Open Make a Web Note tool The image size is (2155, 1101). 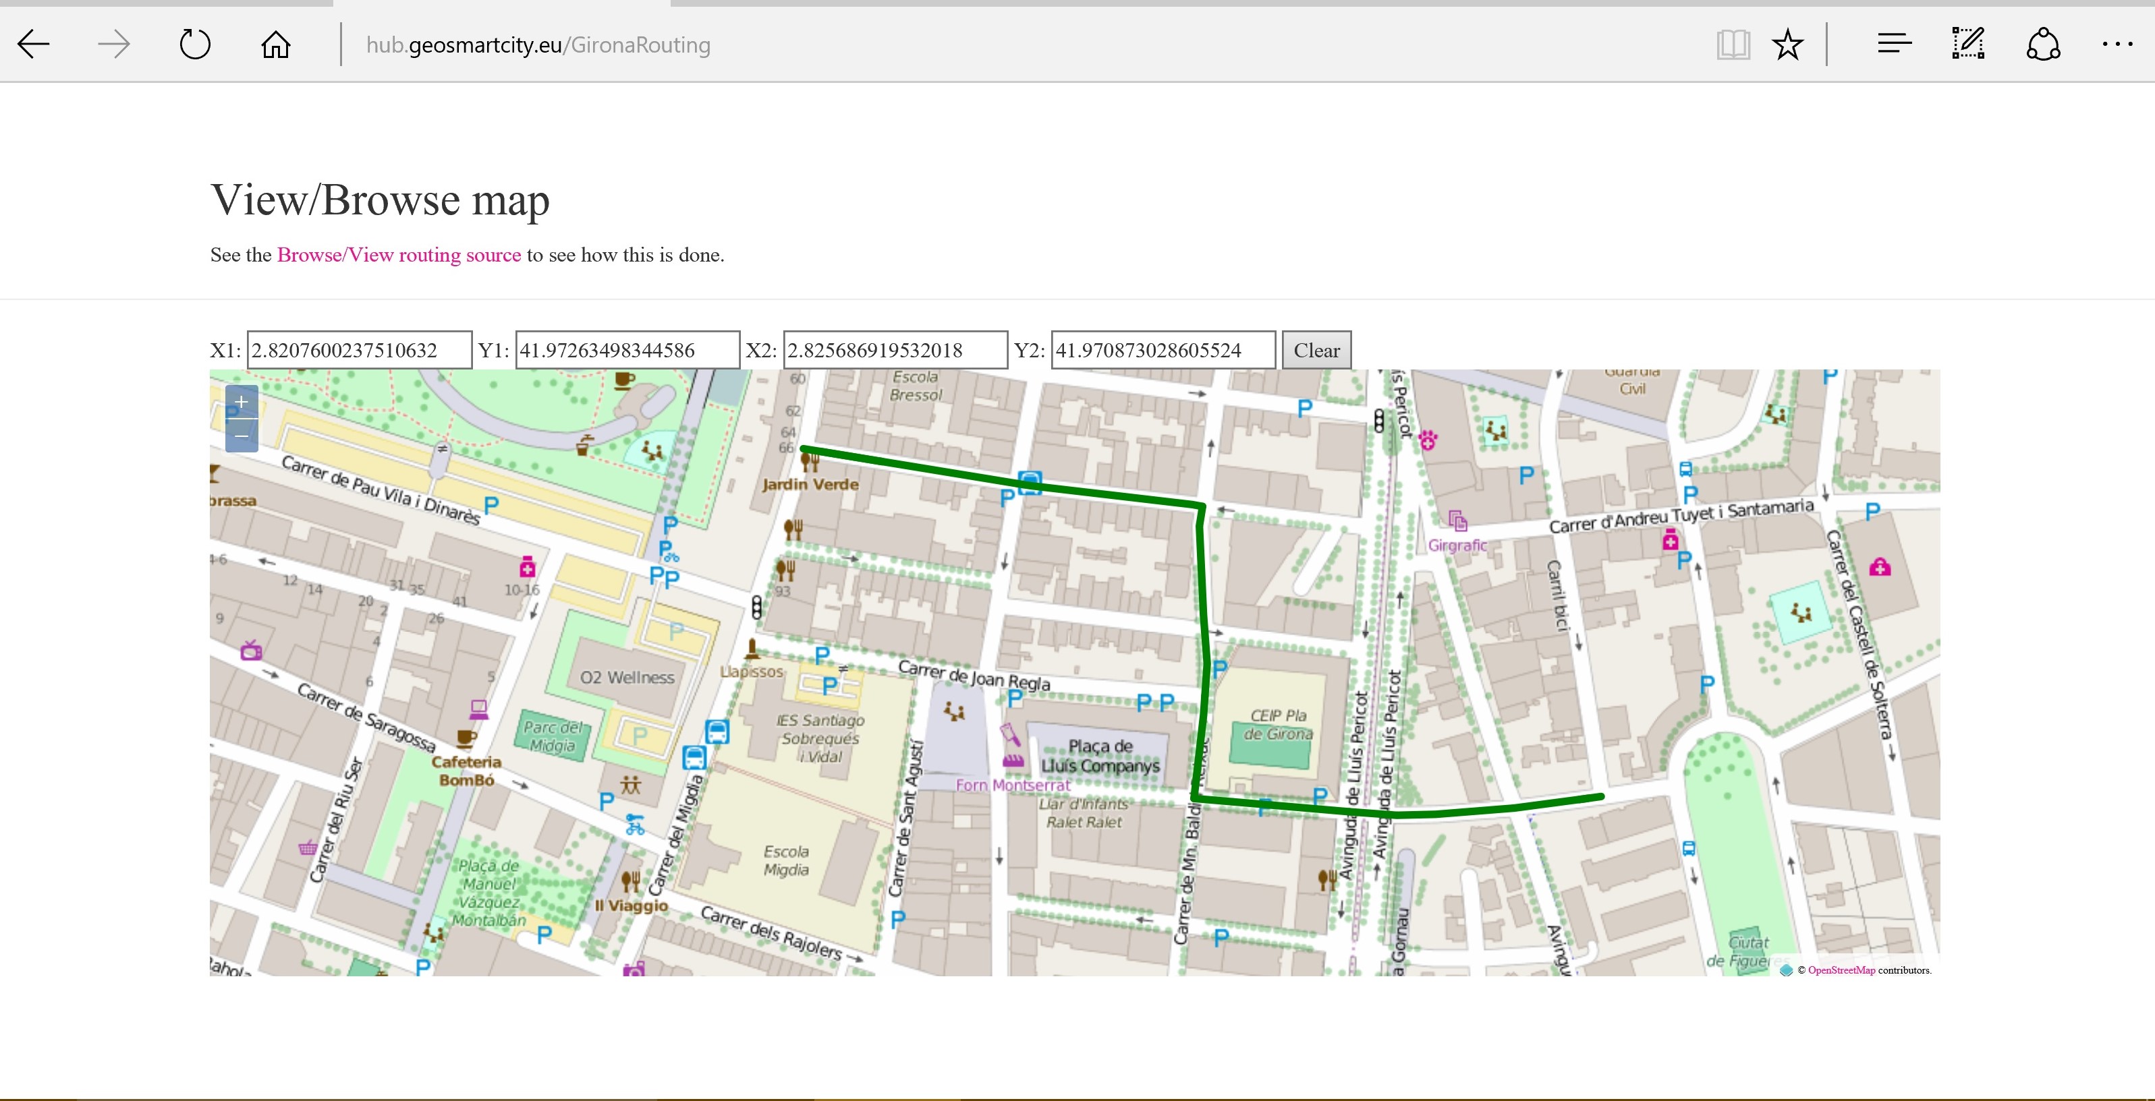coord(1967,44)
